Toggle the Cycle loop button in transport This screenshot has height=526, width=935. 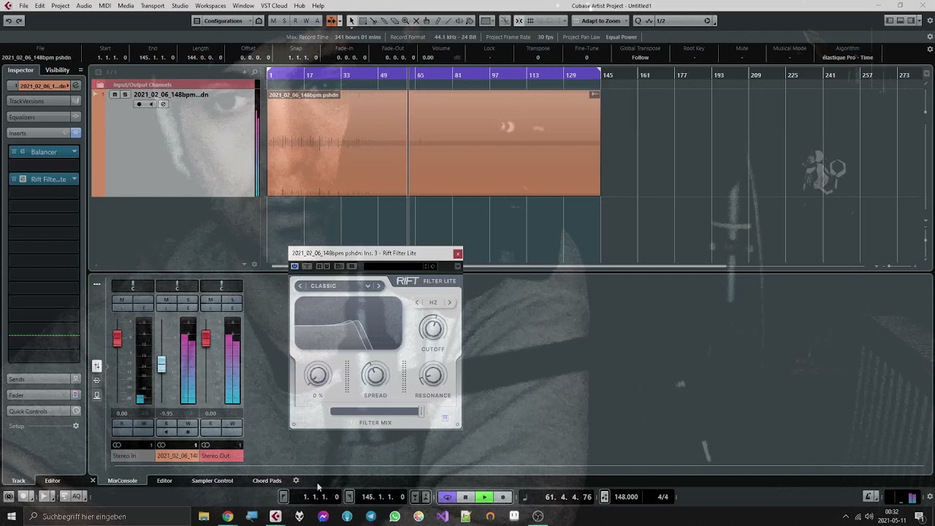pos(447,497)
